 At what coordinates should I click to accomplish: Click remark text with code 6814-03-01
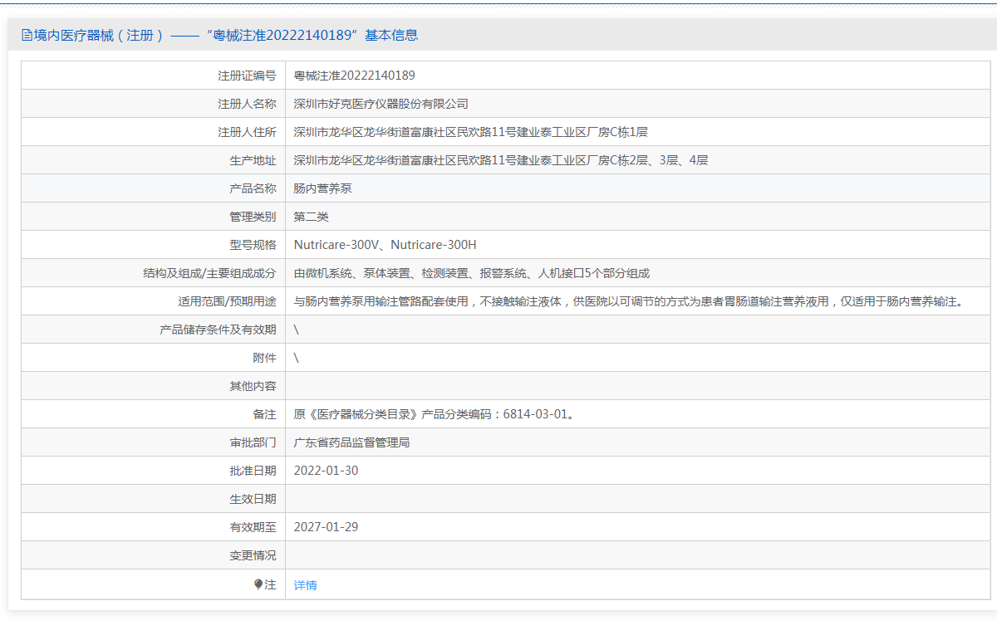point(433,414)
